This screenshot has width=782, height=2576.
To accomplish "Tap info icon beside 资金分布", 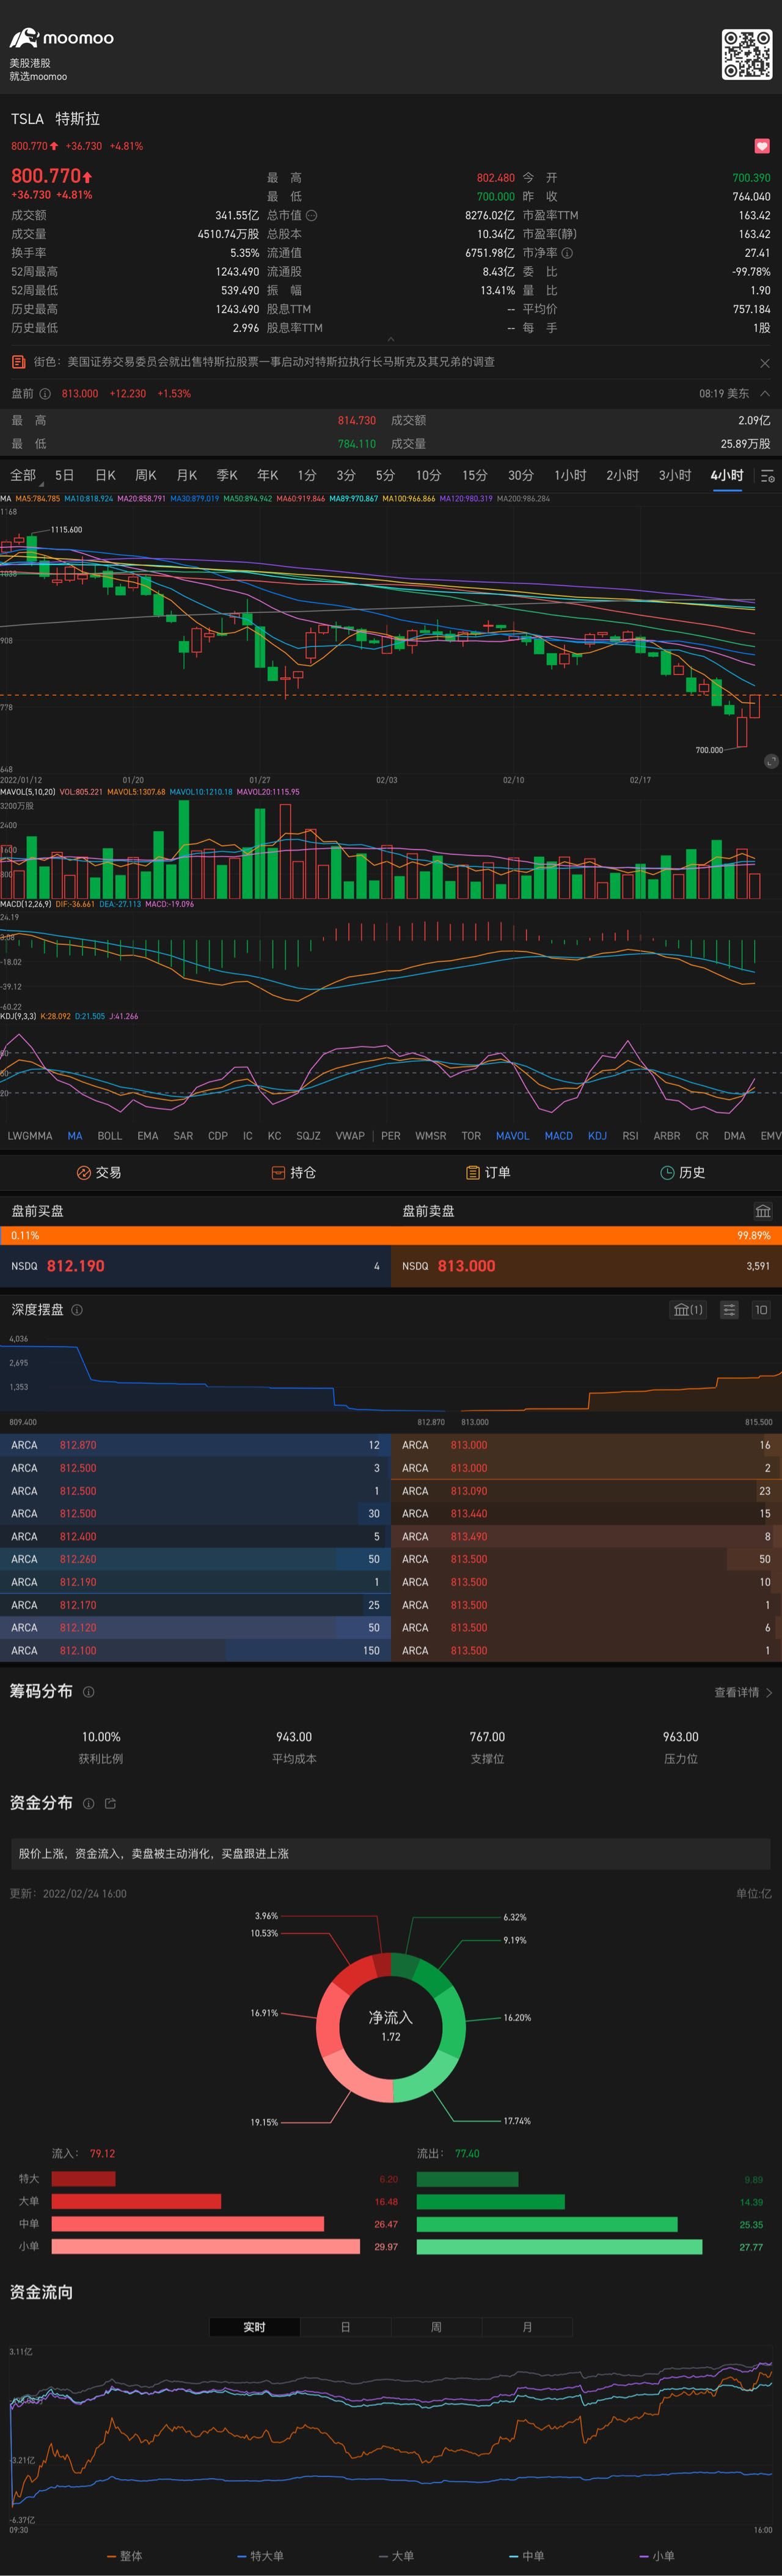I will click(x=89, y=1803).
